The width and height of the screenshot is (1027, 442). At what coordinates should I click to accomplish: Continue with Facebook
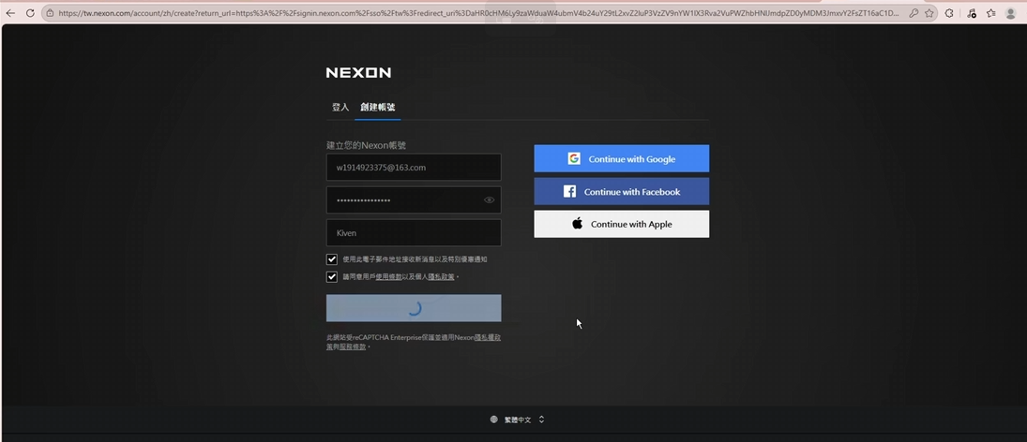[x=621, y=192]
